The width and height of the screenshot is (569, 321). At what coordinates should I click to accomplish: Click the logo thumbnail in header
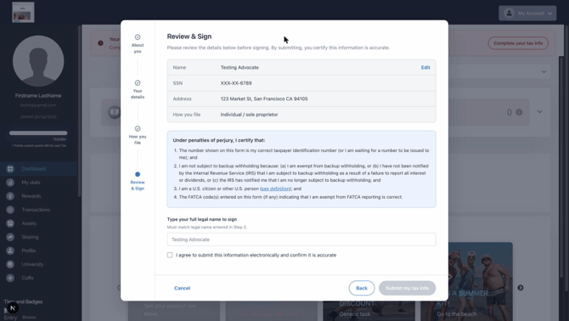23,12
